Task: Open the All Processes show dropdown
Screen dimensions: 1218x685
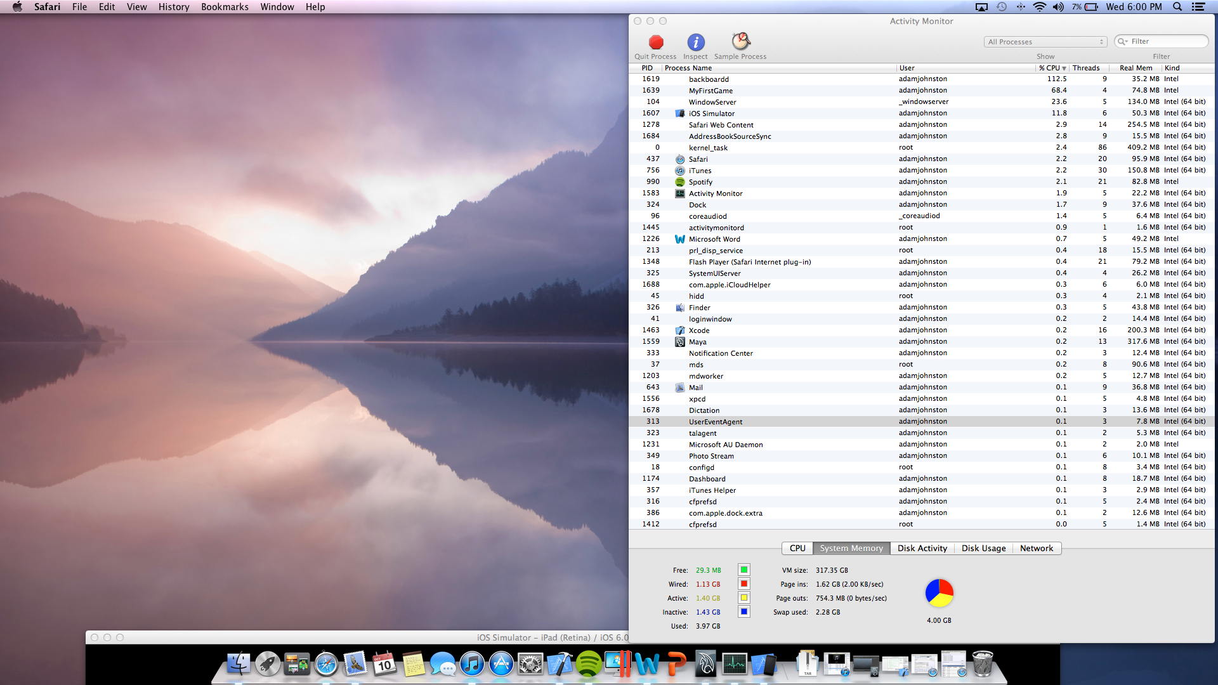Action: pos(1045,42)
